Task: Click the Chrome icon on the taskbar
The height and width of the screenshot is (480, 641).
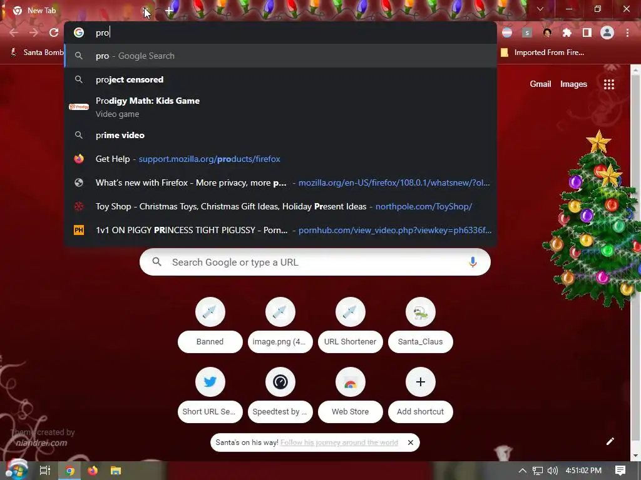Action: 70,470
